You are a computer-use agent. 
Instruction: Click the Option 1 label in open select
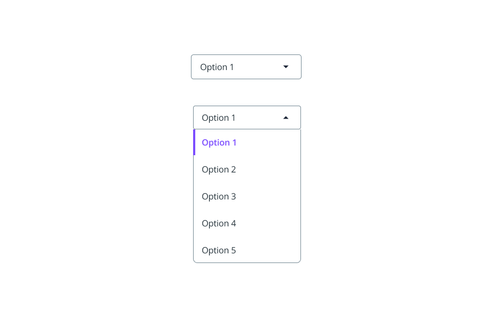pos(218,117)
